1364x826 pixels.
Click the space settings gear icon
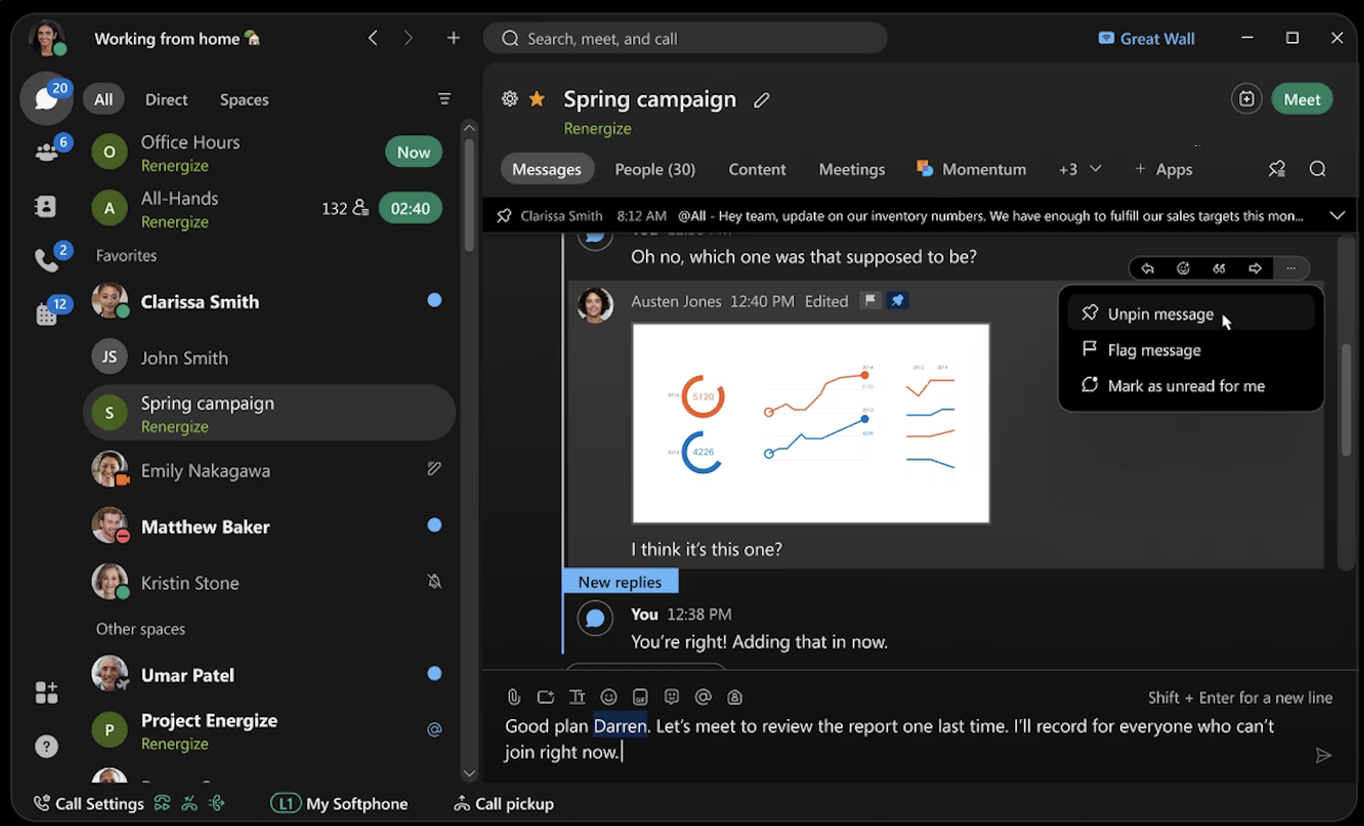point(509,99)
